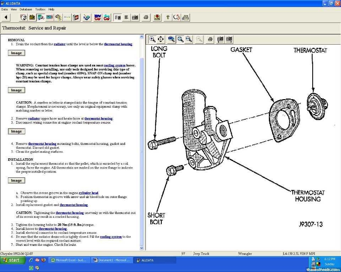Go to next image with camera-right icon
Screen dimensions: 341x272
[x=229, y=39]
